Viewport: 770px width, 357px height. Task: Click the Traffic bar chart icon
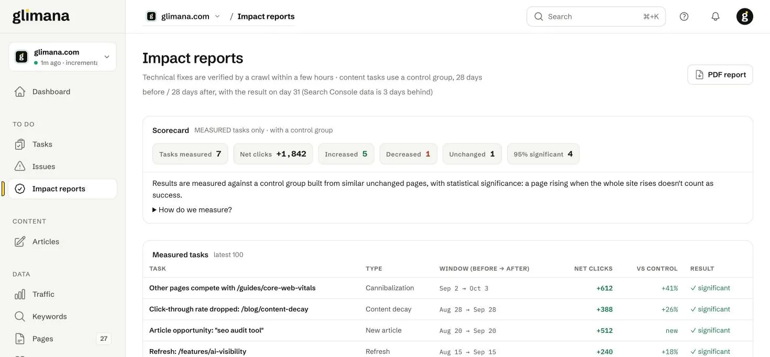(20, 294)
